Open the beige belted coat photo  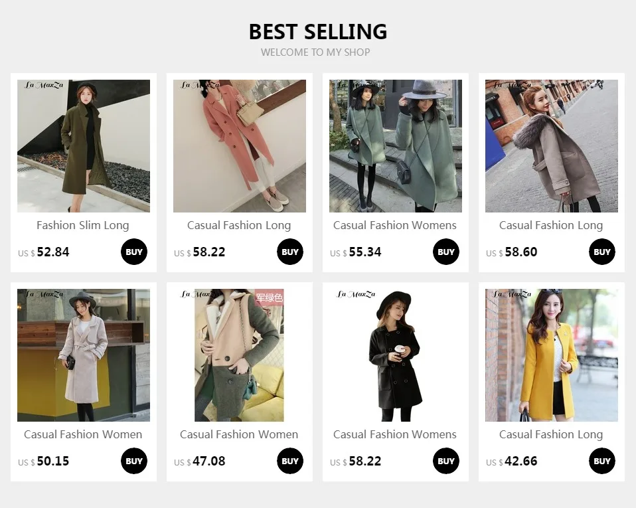point(84,355)
